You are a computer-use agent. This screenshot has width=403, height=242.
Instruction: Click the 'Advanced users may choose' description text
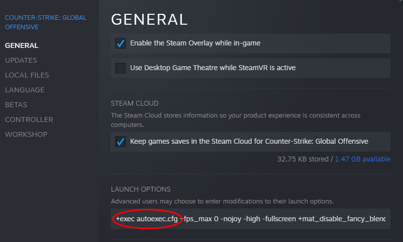coord(222,201)
